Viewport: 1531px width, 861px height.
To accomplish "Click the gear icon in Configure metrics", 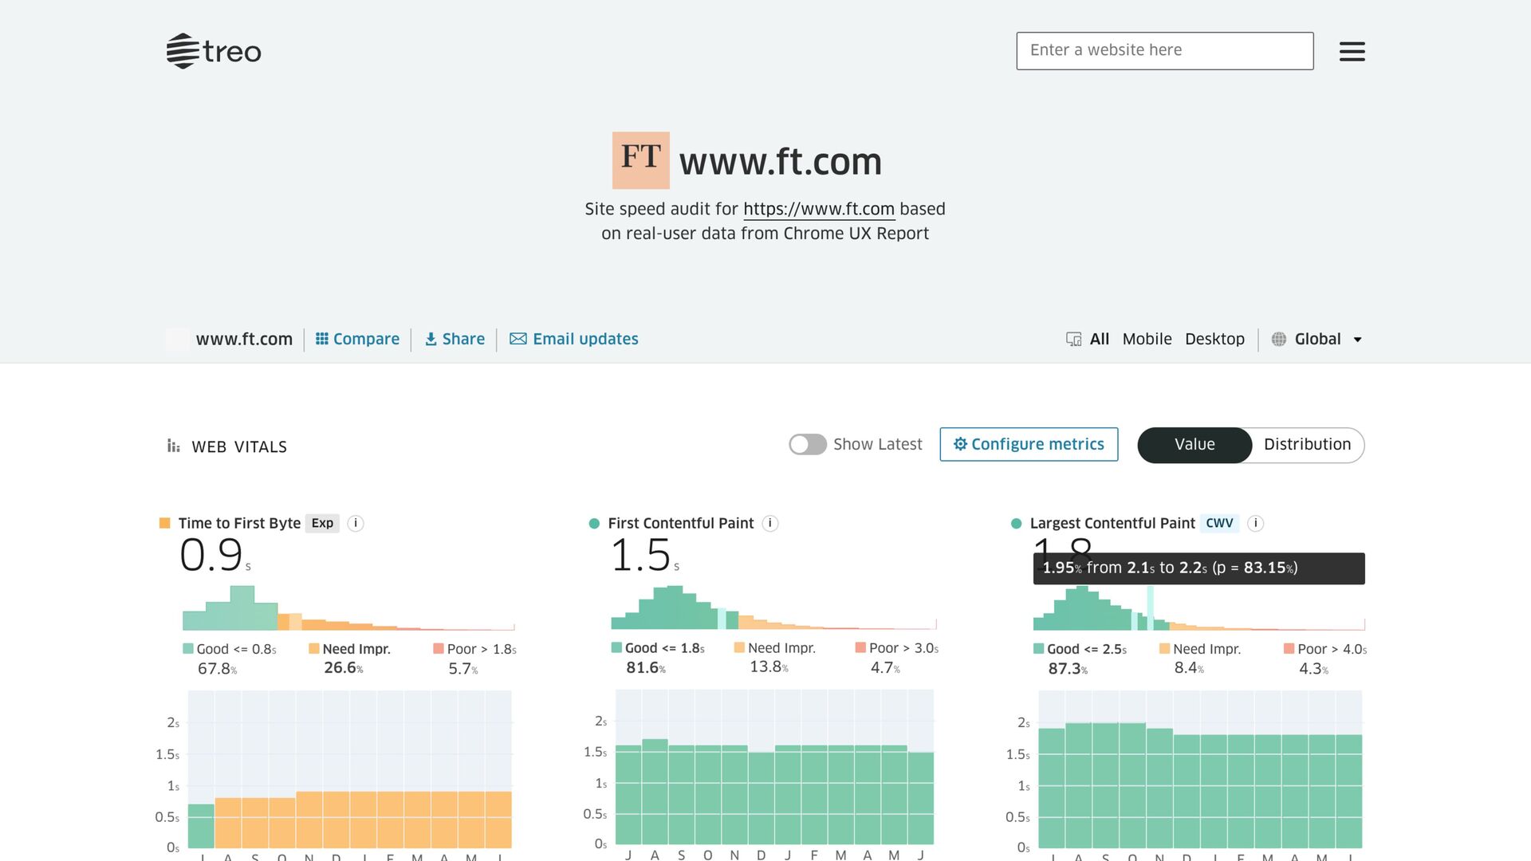I will click(961, 444).
